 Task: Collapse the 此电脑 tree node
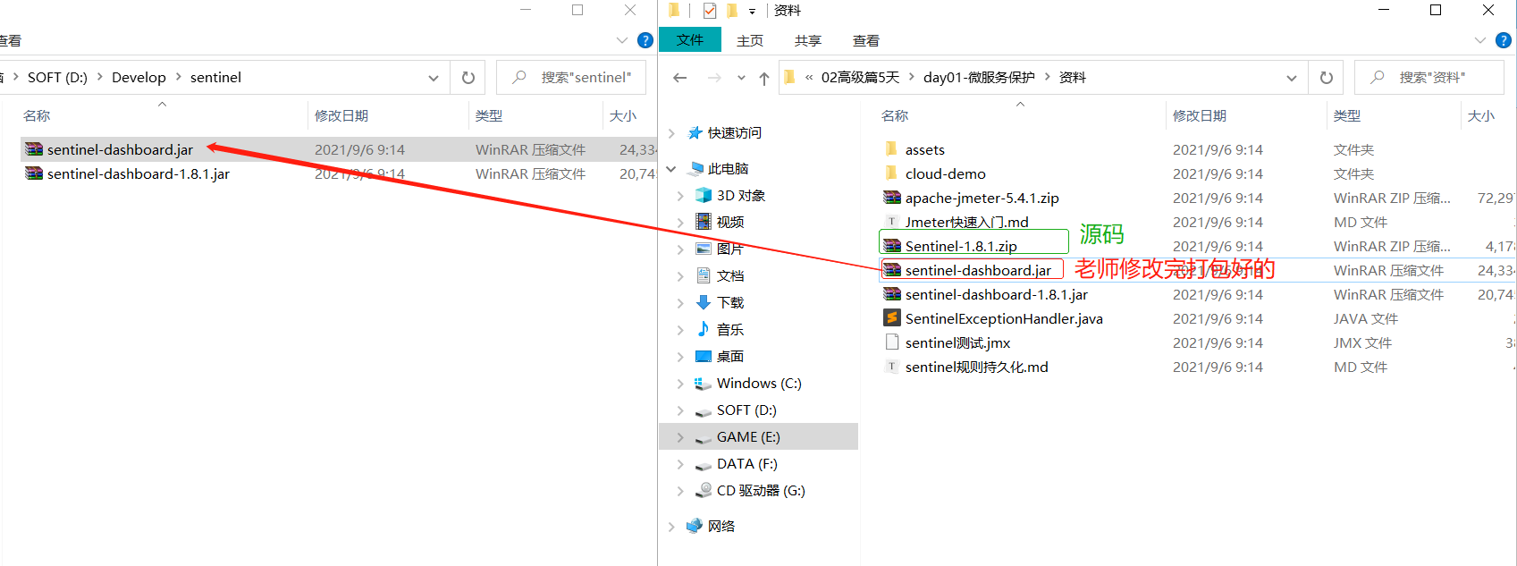[x=671, y=169]
